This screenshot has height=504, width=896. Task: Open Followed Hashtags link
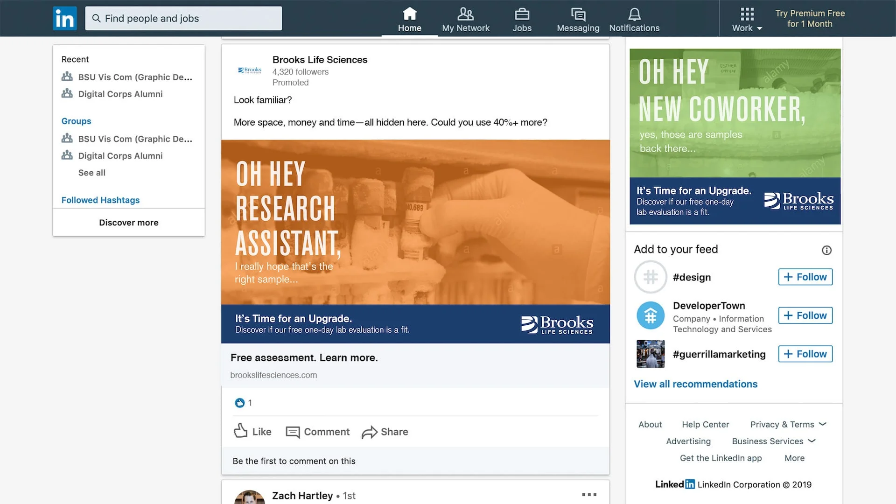pyautogui.click(x=100, y=200)
